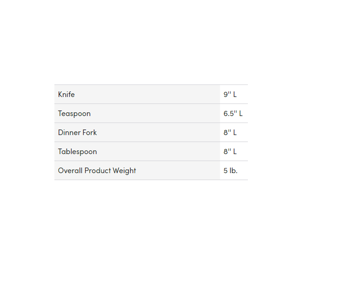This screenshot has height=304, width=353.
Task: Click the word "Overall" in the weight row
Action: coord(70,171)
